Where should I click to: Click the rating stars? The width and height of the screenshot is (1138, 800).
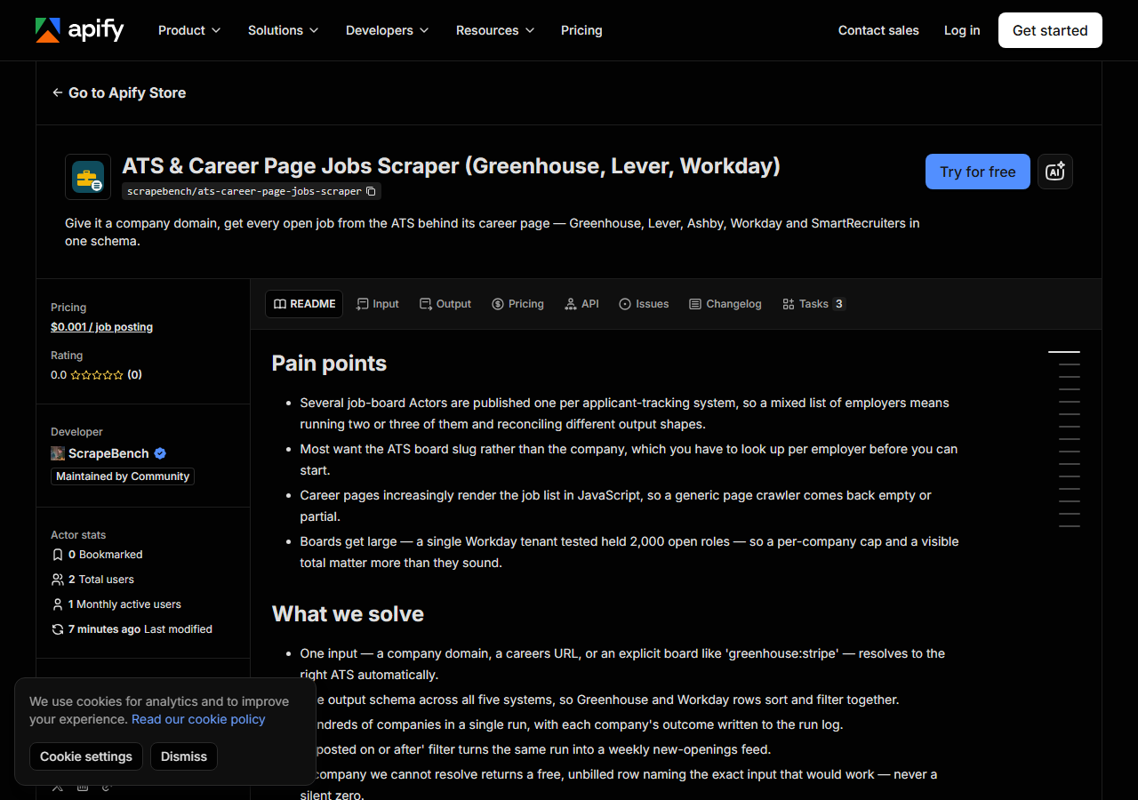point(97,375)
